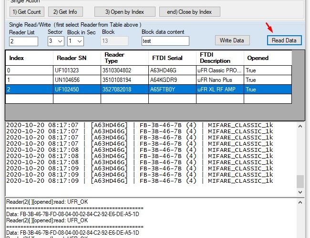The image size is (310, 238).
Task: Click first 'Reader(2)[ ][opened]:read: UFR_OK' line
Action: click(47, 202)
